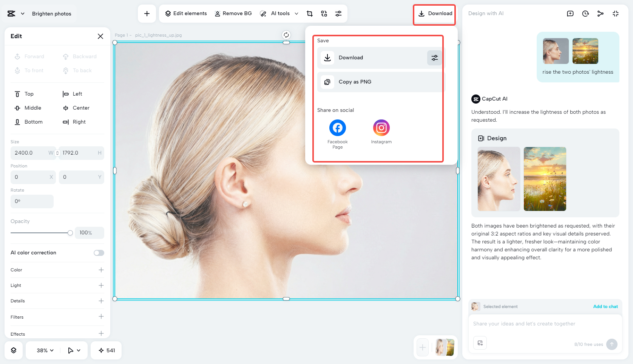Select the crop tool icon
The height and width of the screenshot is (364, 633).
point(310,14)
